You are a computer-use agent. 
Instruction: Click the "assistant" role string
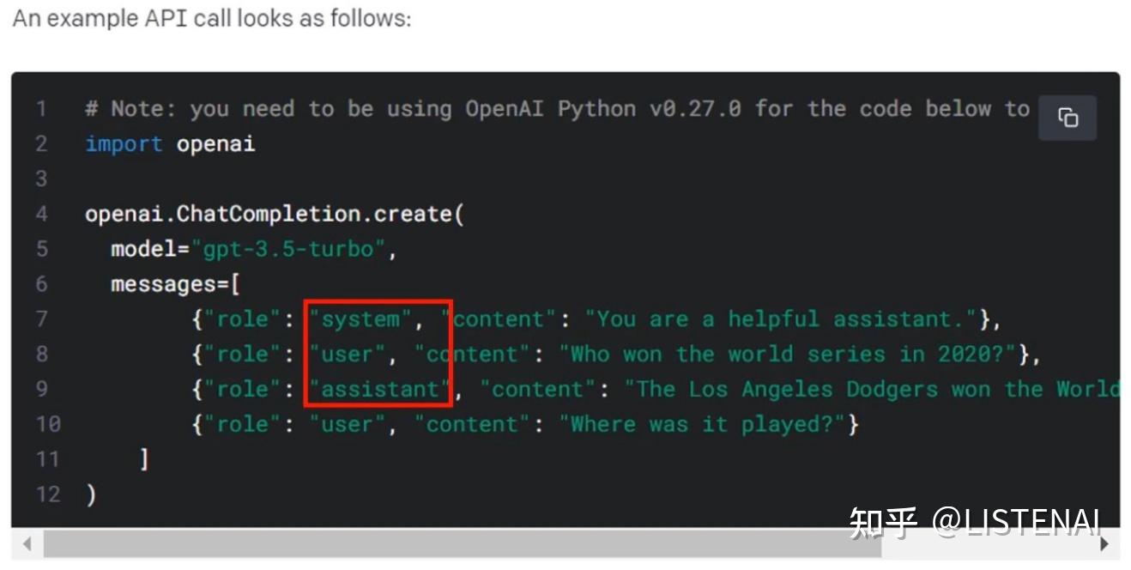(x=378, y=390)
